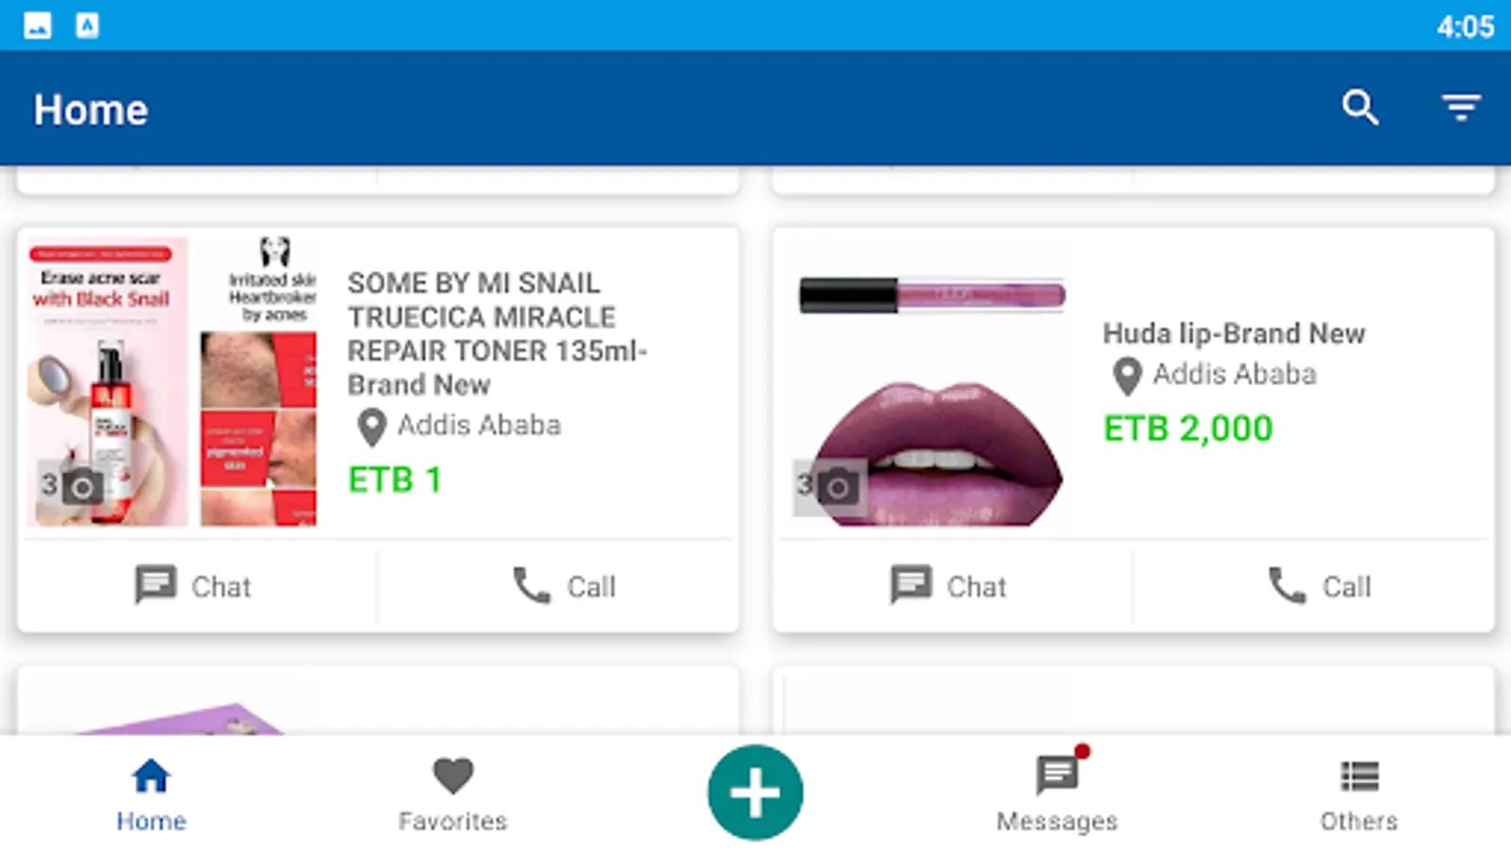Open the Some By Mi toner photo
1511x850 pixels.
(x=172, y=382)
